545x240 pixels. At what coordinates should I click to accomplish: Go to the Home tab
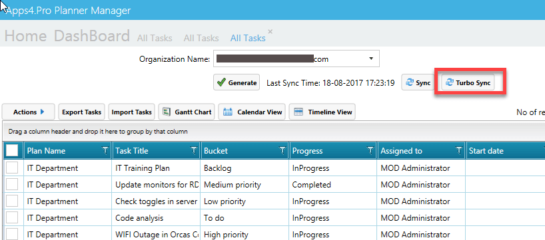click(x=25, y=36)
